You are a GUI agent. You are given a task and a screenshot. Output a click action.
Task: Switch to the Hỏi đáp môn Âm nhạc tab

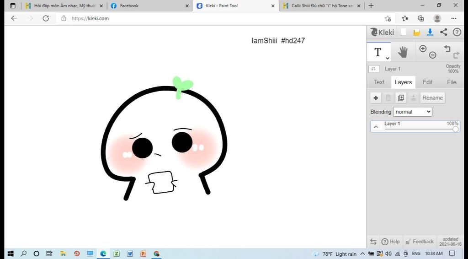click(64, 5)
